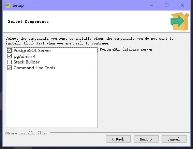Toggle the Command Line Tools checkbox
This screenshot has height=149, width=193.
point(9,68)
